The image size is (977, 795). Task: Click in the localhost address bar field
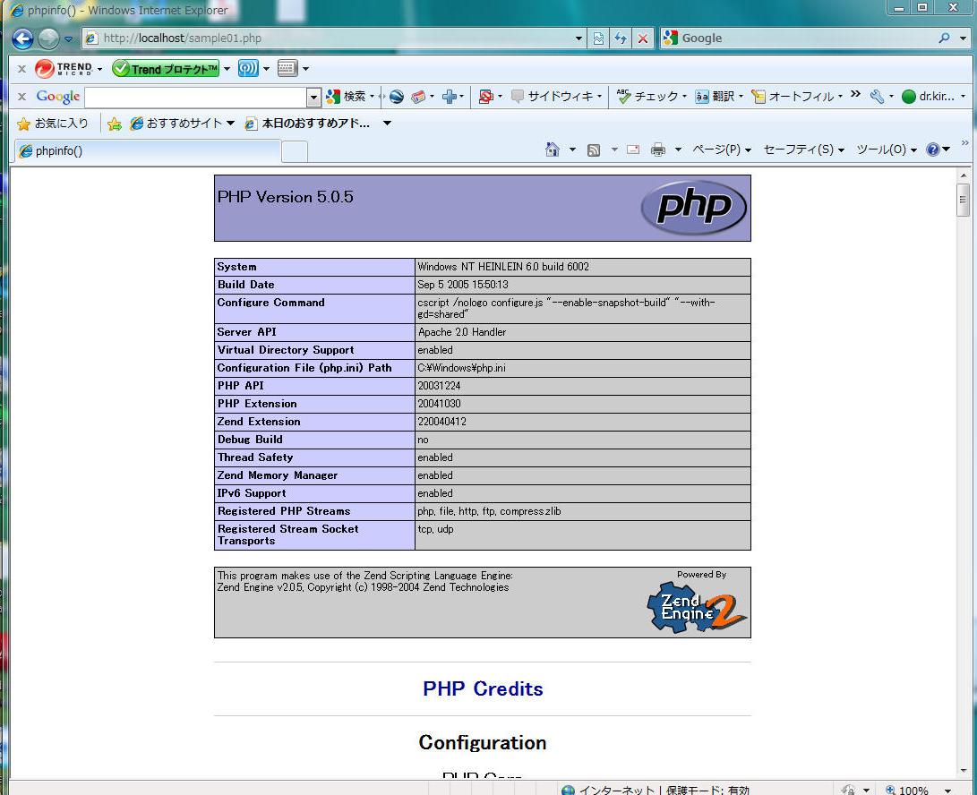(x=331, y=38)
